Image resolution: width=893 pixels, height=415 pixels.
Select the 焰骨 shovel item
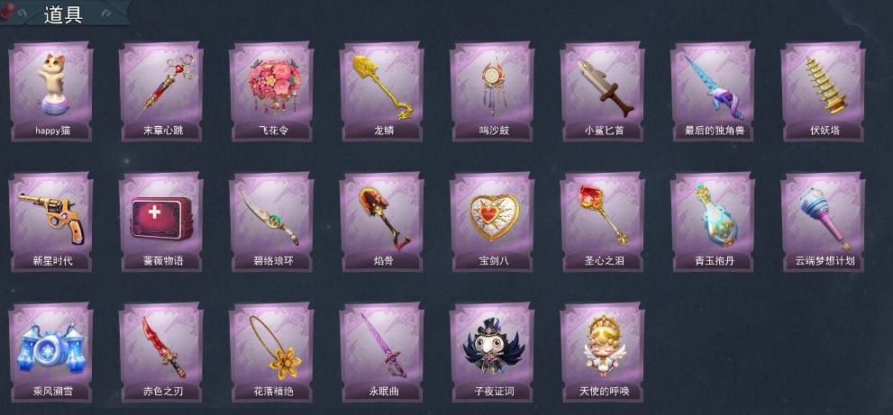click(x=381, y=222)
